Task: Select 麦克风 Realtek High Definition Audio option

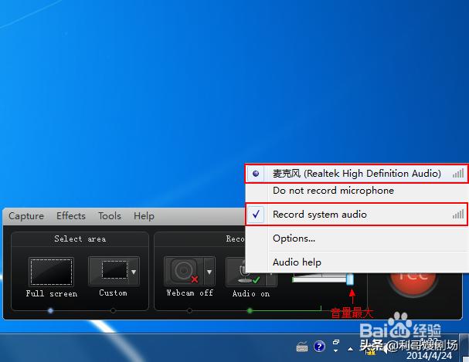Action: tap(356, 174)
